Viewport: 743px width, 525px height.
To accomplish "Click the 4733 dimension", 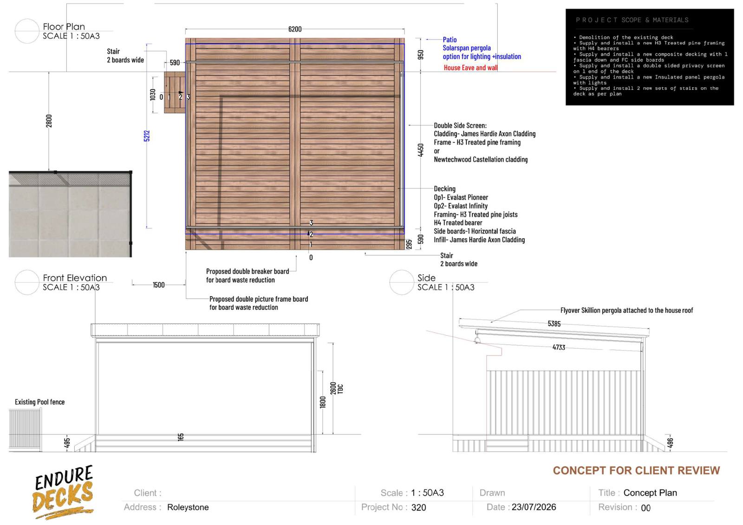I will 559,347.
